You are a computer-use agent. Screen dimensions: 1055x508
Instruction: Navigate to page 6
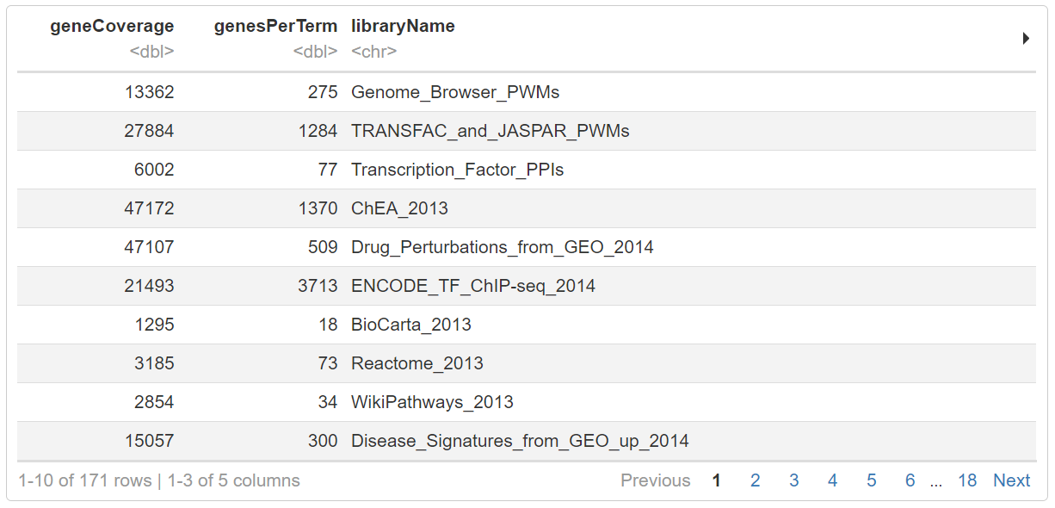click(x=910, y=480)
